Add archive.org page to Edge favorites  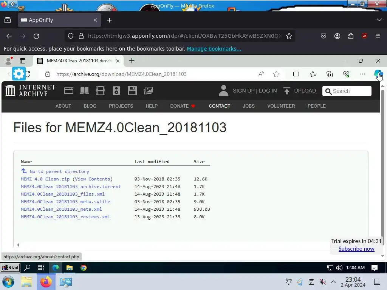(x=276, y=74)
